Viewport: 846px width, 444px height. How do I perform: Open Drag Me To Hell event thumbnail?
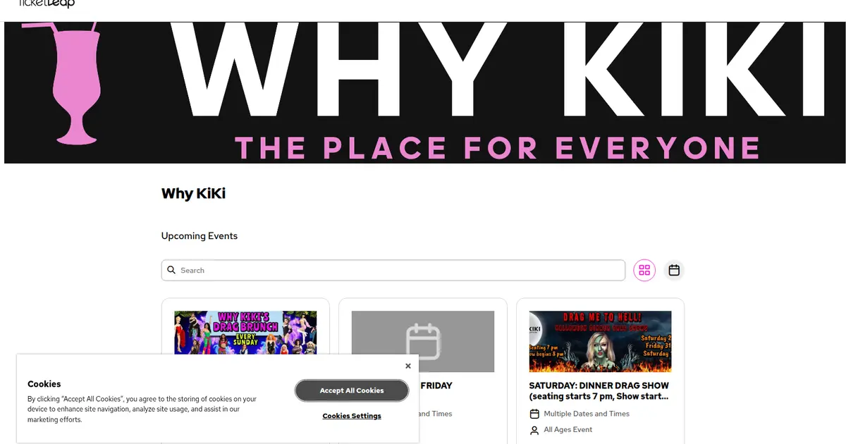coord(600,342)
